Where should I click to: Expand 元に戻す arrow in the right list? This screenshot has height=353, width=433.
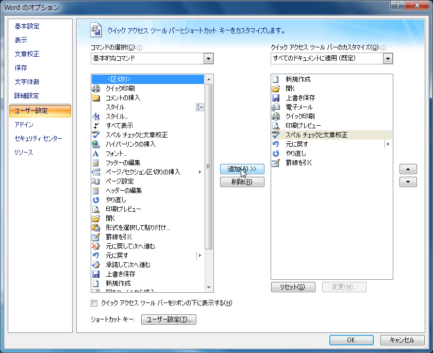388,144
